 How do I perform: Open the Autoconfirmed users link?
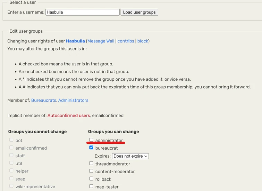coord(69,116)
